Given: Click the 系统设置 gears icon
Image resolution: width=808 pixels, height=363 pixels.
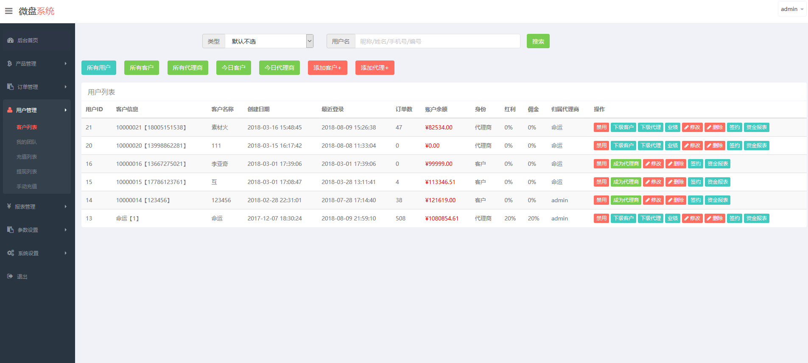Looking at the screenshot, I should click(11, 253).
